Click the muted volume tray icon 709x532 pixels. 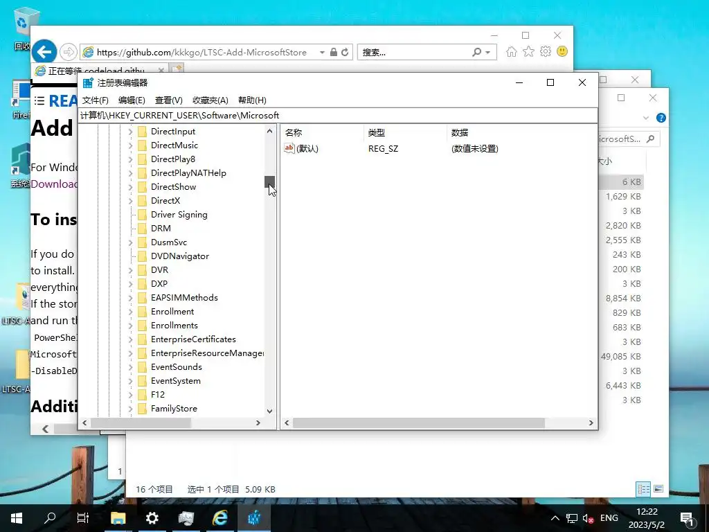588,518
